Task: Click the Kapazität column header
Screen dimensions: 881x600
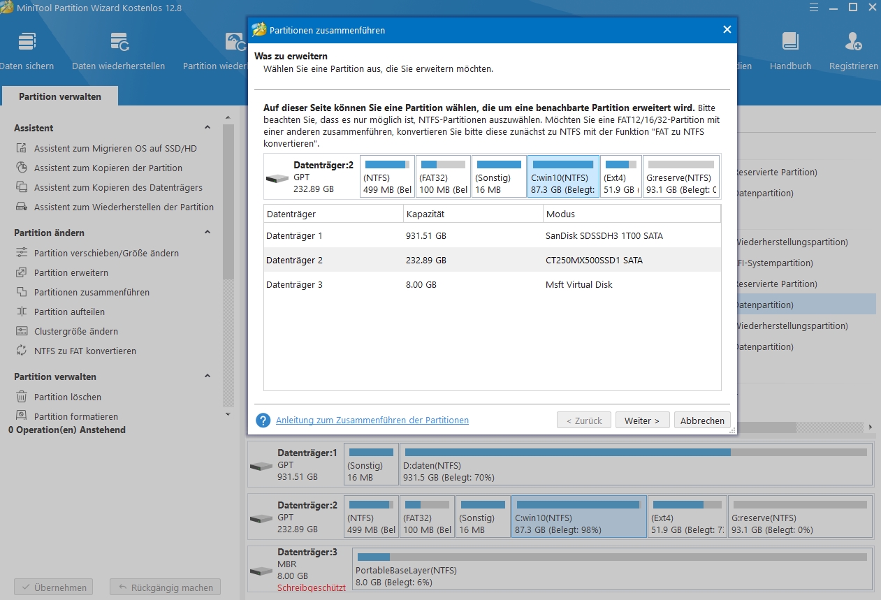Action: (473, 214)
